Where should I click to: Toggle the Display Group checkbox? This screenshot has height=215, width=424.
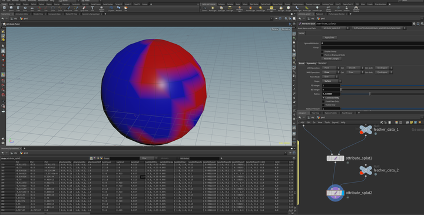322,51
